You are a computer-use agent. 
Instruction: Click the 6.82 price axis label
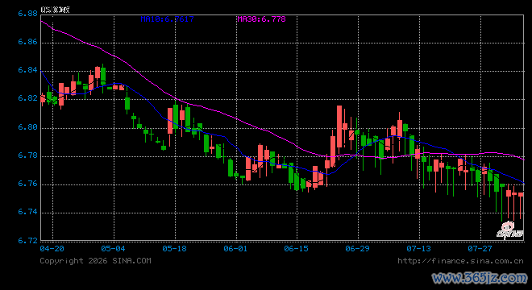pos(27,98)
